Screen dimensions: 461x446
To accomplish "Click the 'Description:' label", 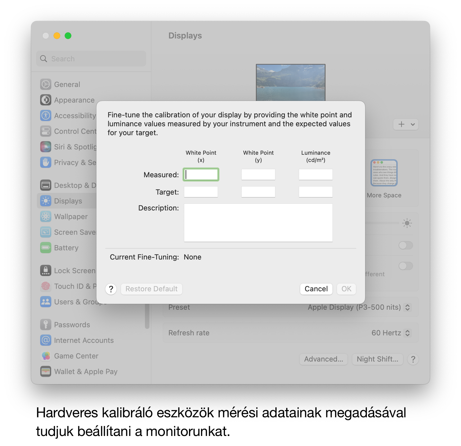I will click(159, 208).
